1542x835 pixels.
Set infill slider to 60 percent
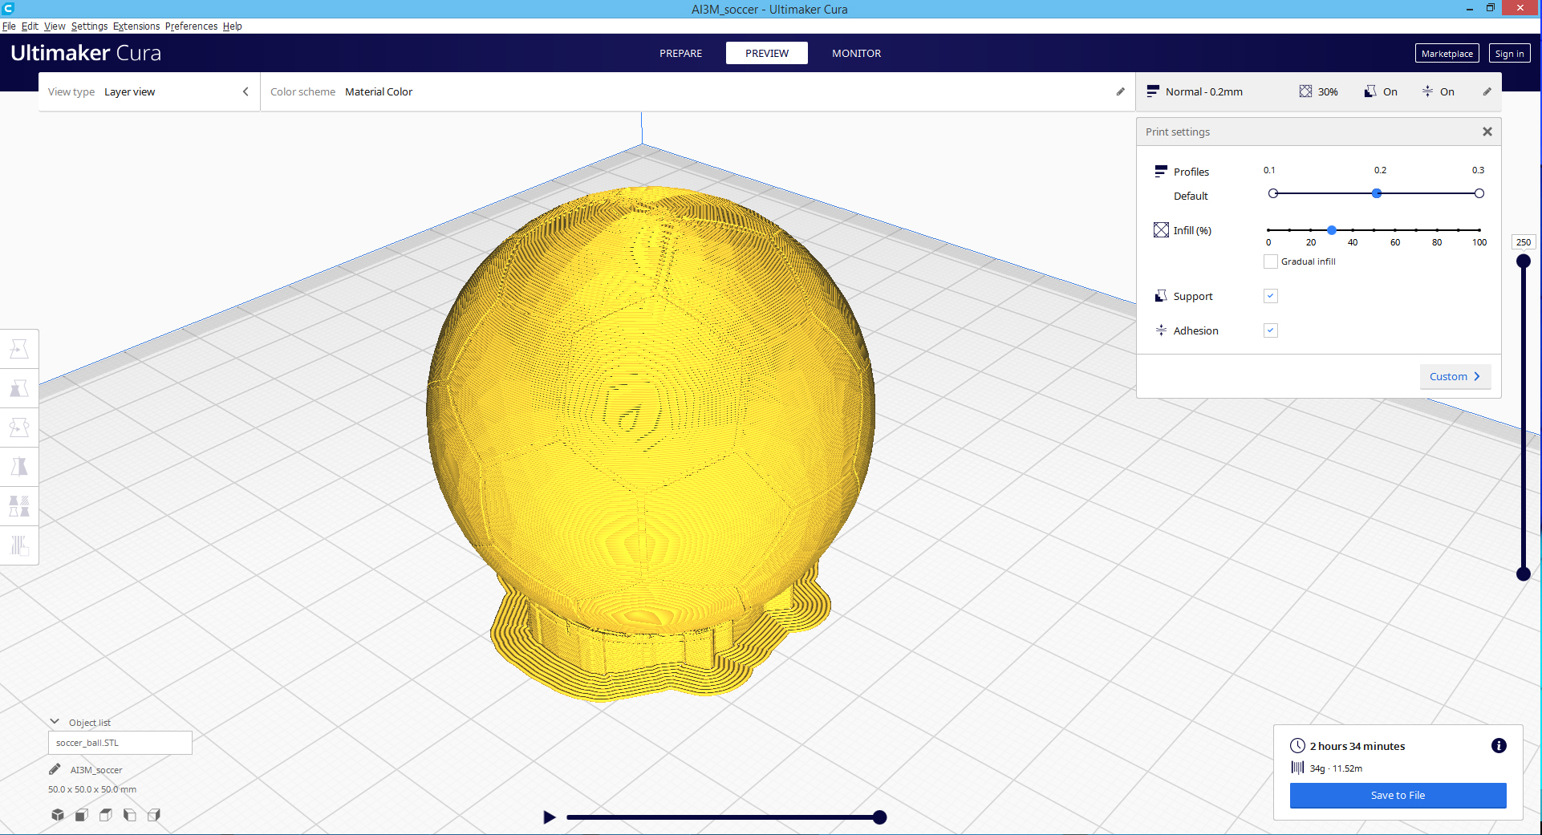[x=1395, y=230]
